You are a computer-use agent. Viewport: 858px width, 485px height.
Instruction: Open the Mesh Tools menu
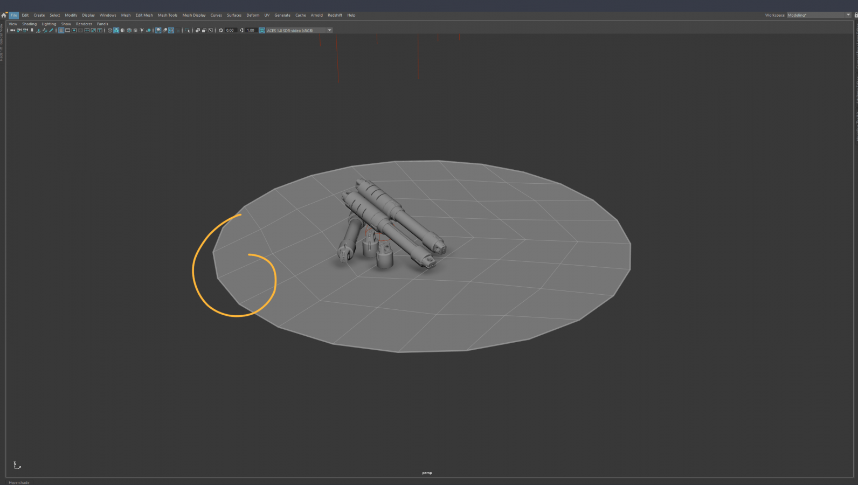tap(167, 15)
